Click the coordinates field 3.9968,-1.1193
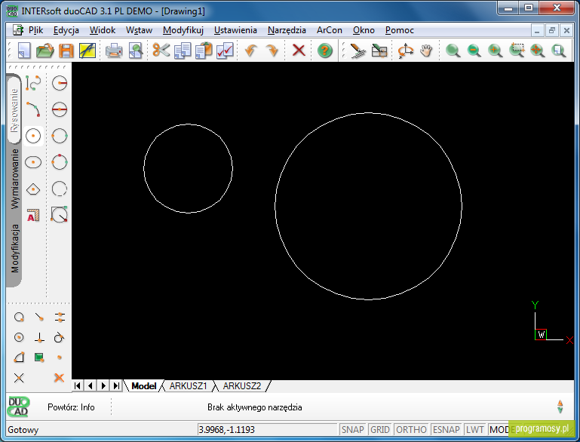This screenshot has height=442, width=580. [267, 429]
